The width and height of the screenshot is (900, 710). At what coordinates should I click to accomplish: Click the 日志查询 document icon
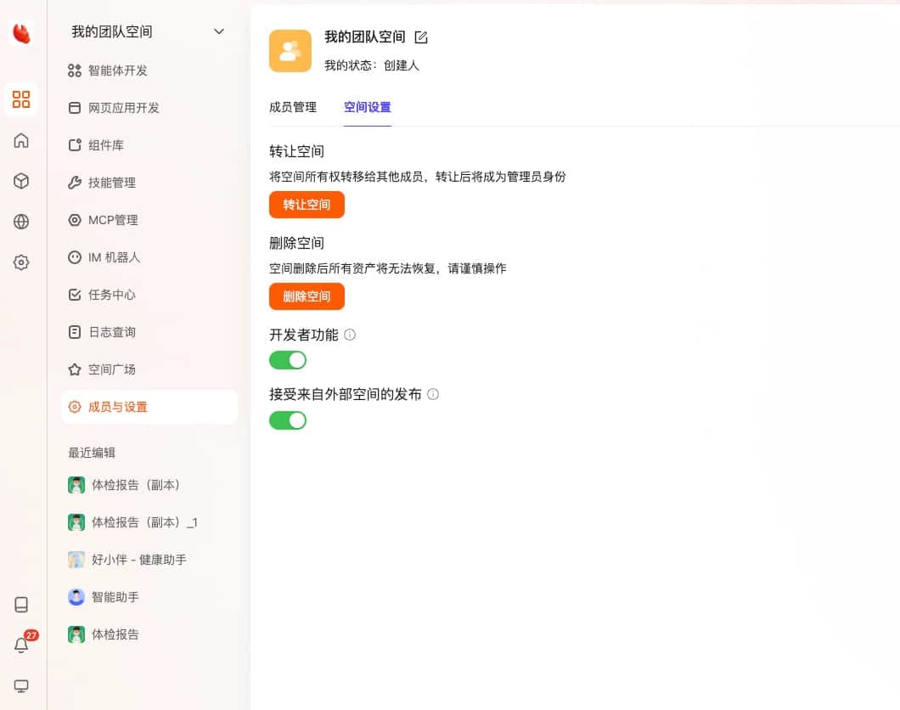(75, 332)
